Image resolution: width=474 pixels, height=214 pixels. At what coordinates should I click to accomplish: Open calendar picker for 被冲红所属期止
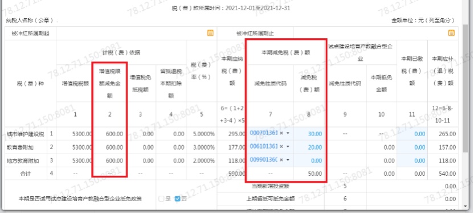coord(451,33)
